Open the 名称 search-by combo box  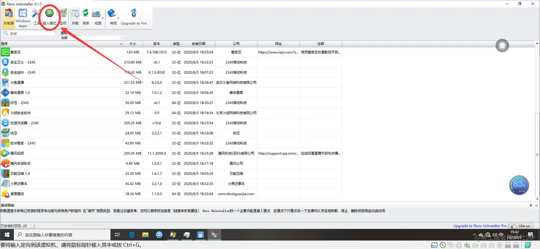pos(92,38)
